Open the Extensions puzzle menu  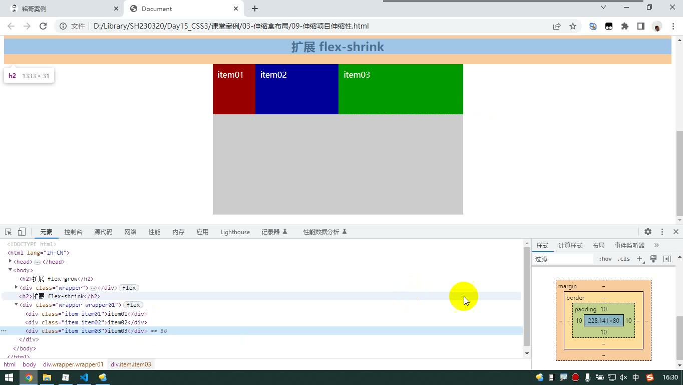pos(625,26)
